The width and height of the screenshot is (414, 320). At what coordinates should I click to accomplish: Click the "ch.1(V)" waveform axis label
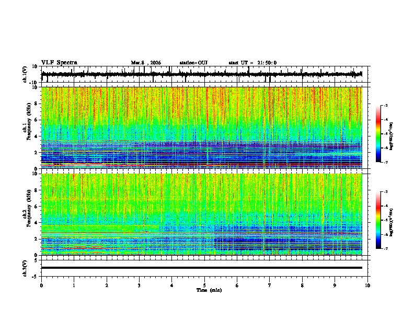point(25,74)
